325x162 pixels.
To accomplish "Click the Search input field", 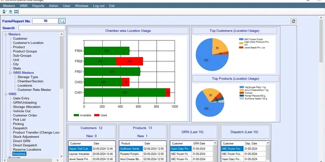I will 42,28.
